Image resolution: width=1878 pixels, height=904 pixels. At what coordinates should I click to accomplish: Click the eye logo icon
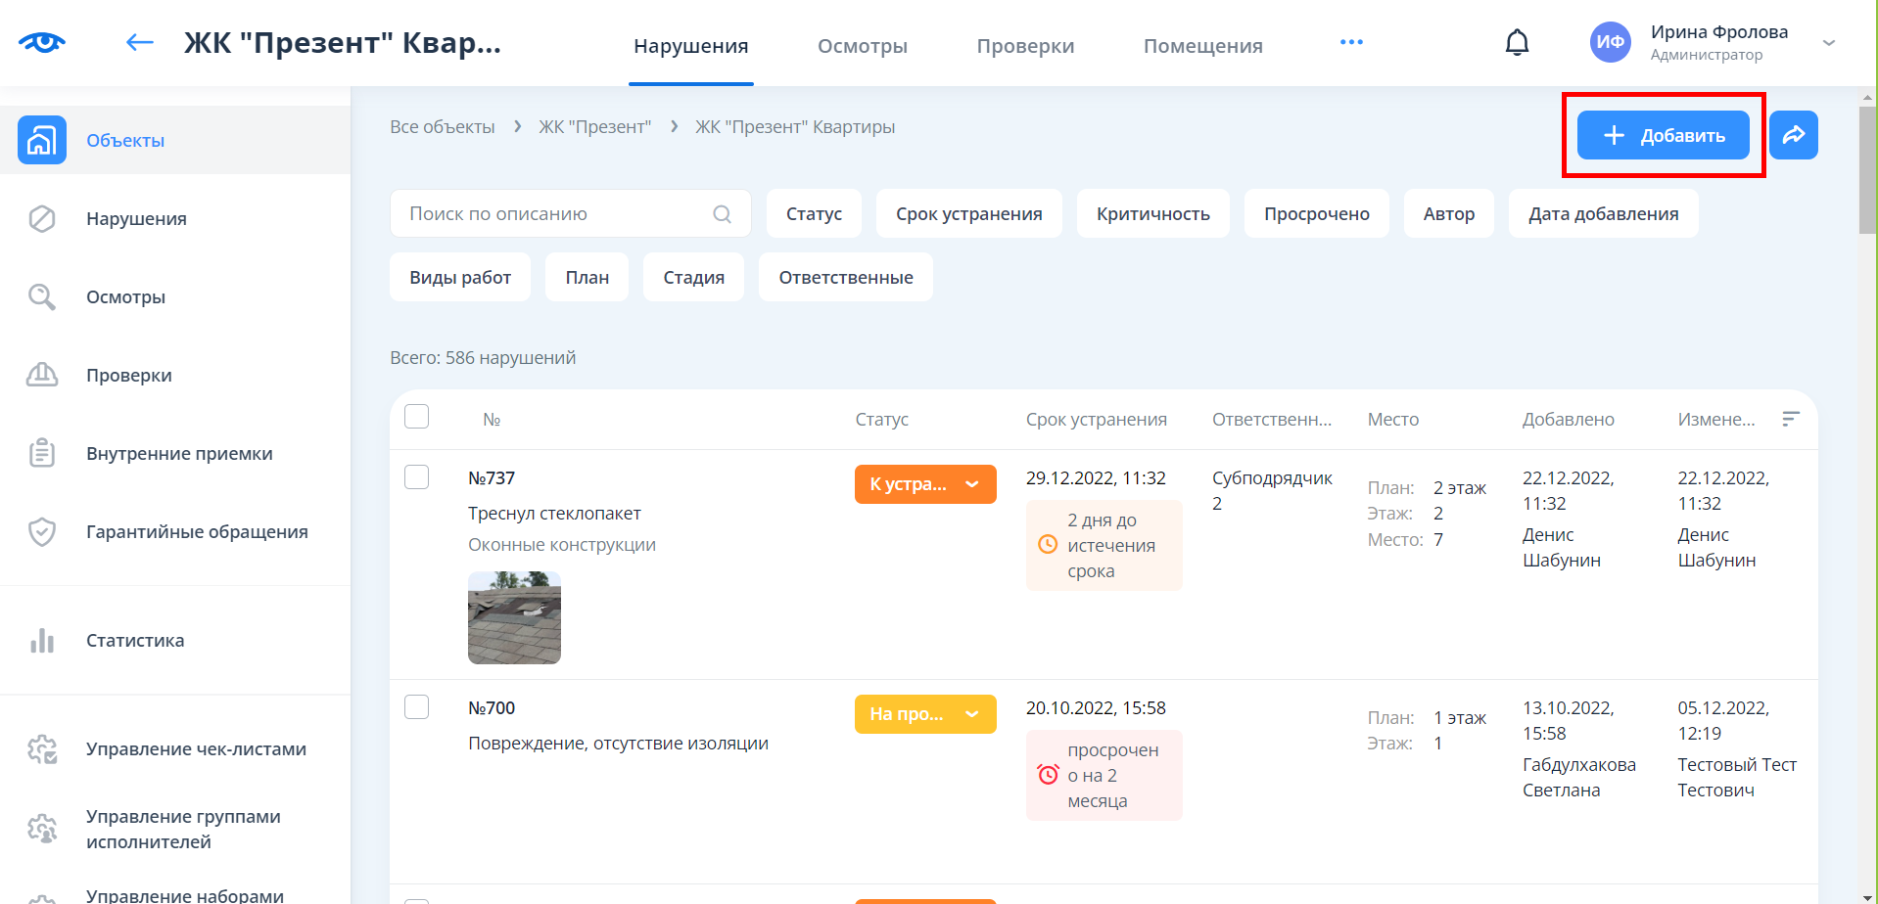pos(42,42)
